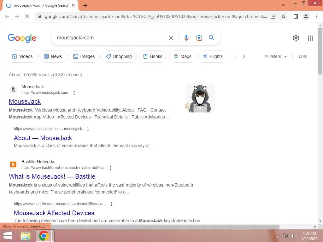Show more search filters with the chevron
323x242 pixels.
244,56
